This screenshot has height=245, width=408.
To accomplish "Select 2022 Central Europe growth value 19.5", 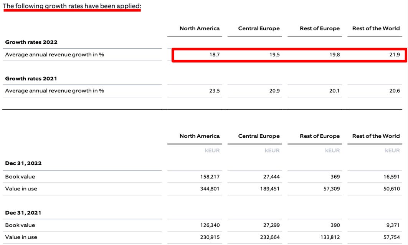I will [x=274, y=55].
